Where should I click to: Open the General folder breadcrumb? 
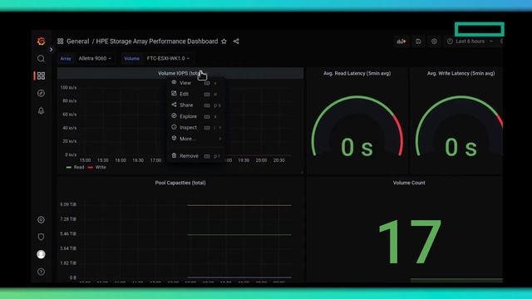click(x=77, y=42)
